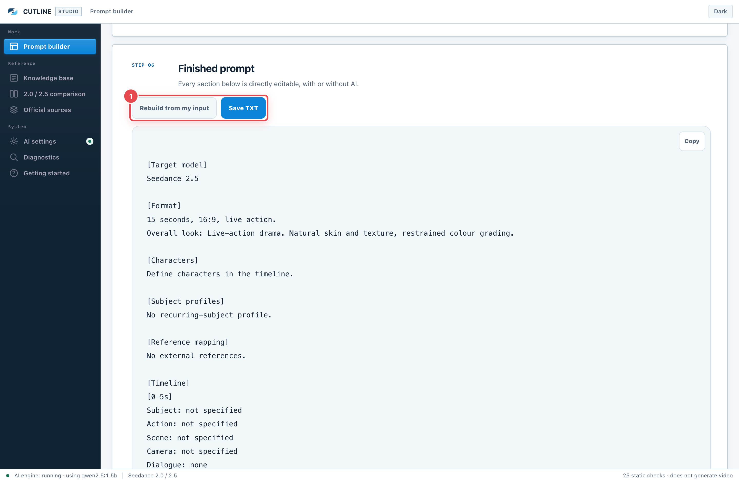Click 'Prompt builder' title in top bar

click(111, 12)
